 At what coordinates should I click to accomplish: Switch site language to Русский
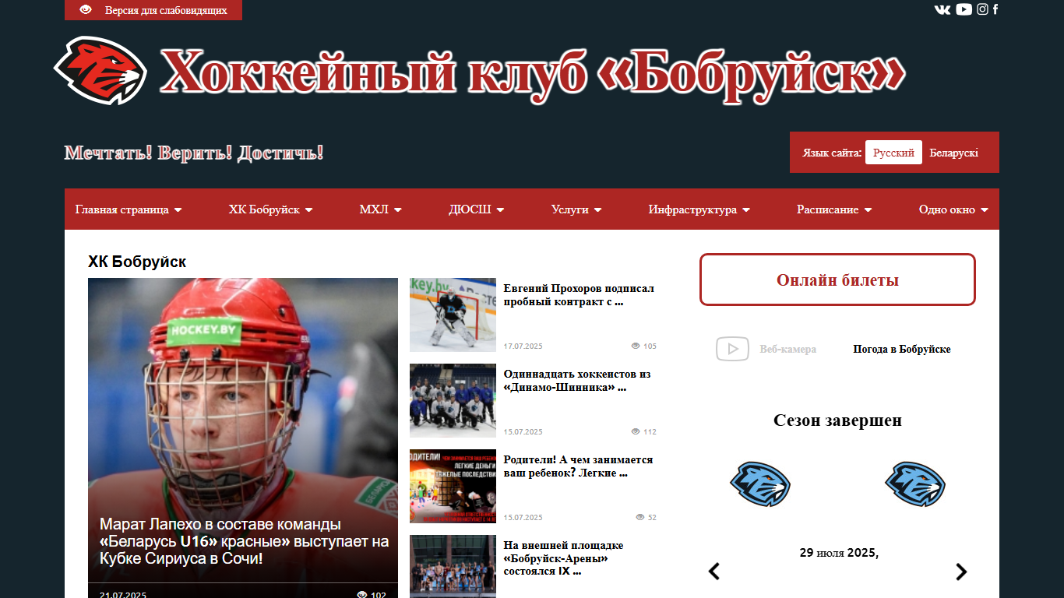click(893, 153)
